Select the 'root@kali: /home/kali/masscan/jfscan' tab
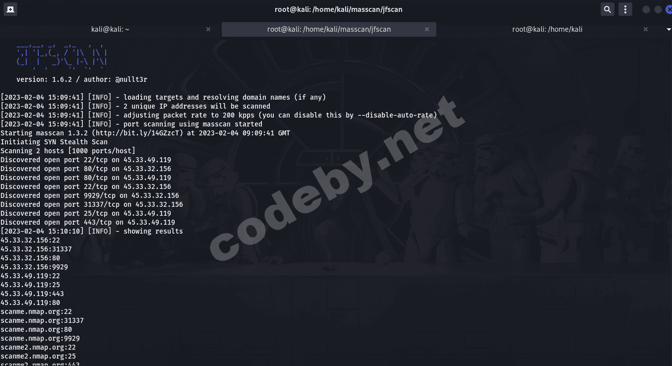 pyautogui.click(x=329, y=29)
